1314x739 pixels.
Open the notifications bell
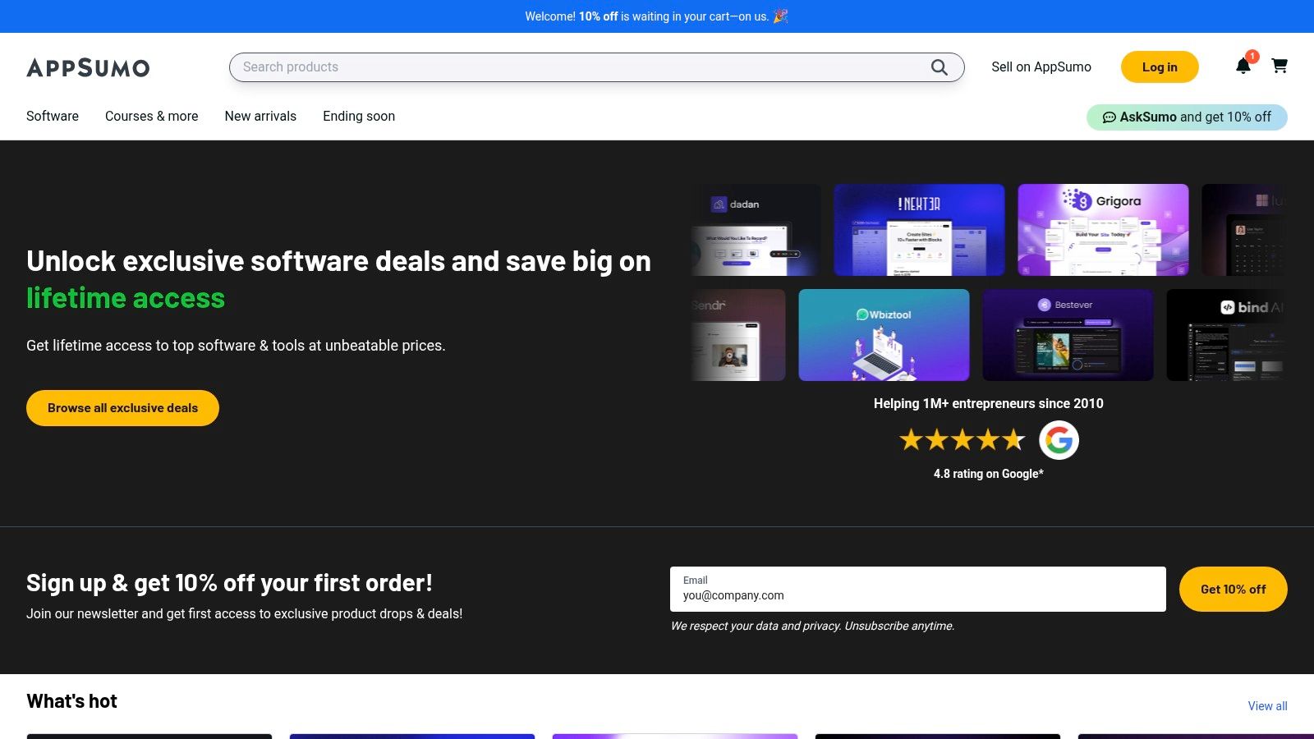point(1243,66)
